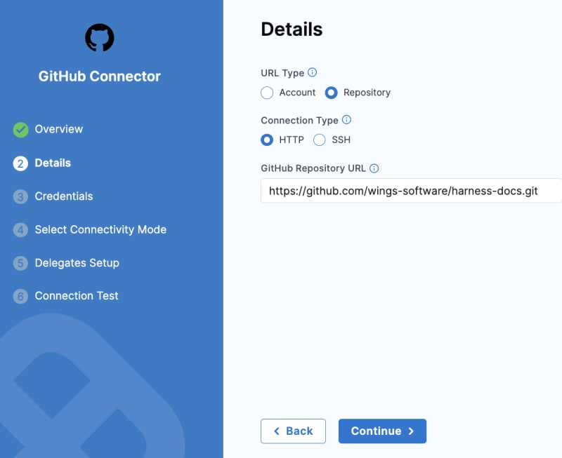The height and width of the screenshot is (458, 562).
Task: Click the Repository radio label text
Action: click(x=367, y=93)
